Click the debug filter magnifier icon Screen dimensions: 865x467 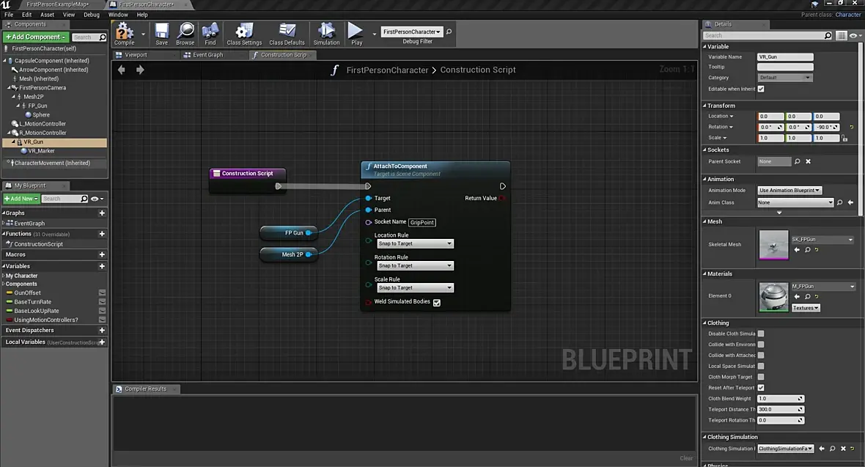[x=449, y=32]
